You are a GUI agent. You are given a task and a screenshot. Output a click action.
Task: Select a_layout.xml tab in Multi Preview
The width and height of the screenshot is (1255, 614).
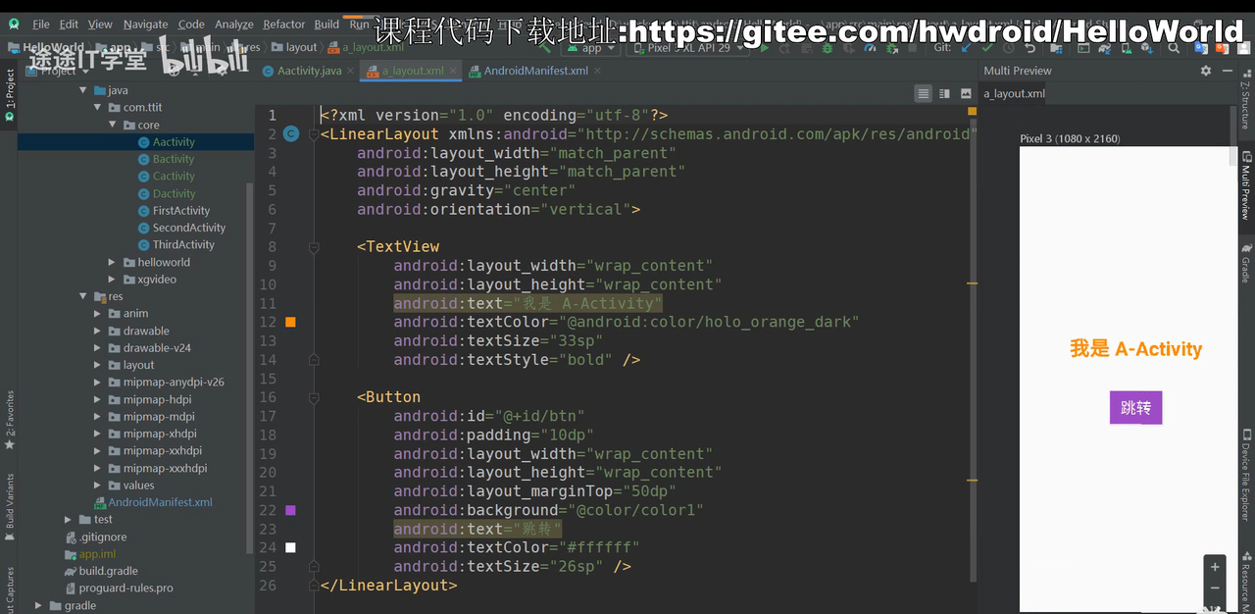(1014, 93)
